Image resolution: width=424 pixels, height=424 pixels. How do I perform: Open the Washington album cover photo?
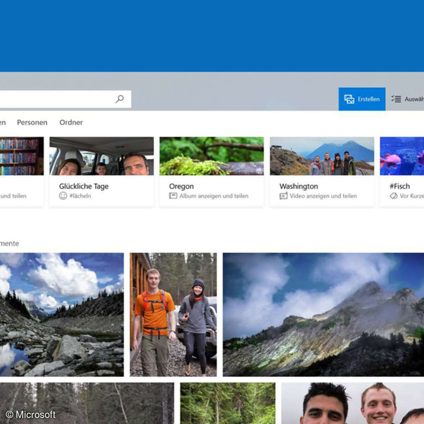pyautogui.click(x=322, y=155)
